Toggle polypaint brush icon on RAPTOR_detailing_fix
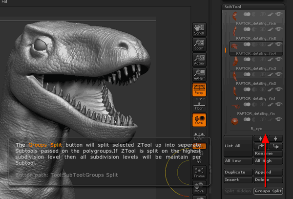 (271, 104)
